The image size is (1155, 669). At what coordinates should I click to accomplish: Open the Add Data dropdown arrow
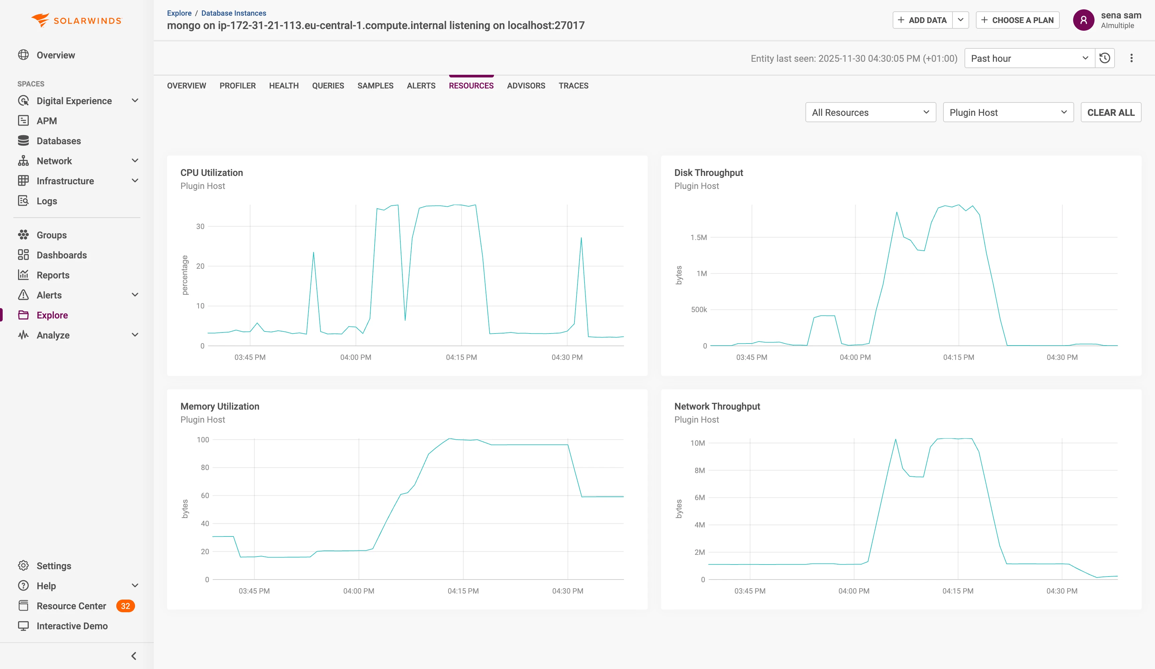(x=961, y=20)
